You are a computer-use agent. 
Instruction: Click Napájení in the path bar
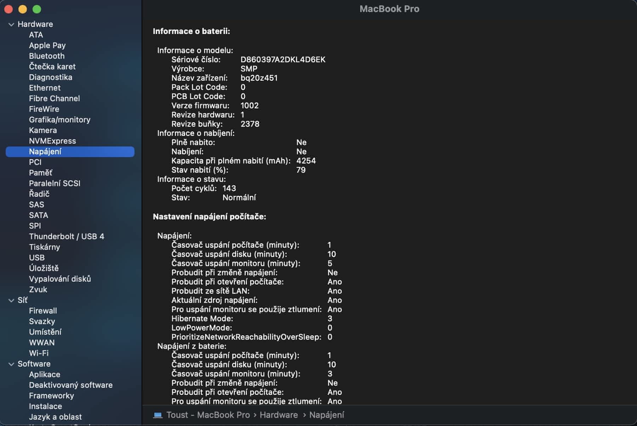click(327, 415)
